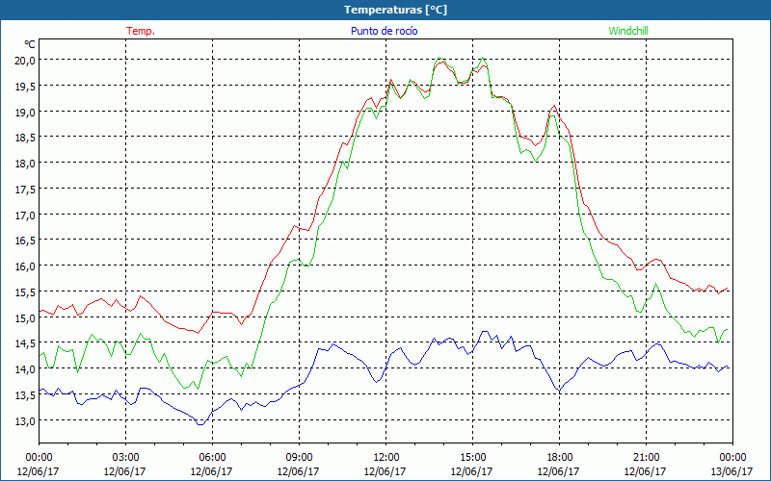The width and height of the screenshot is (771, 481).
Task: Click the 18,0 y-axis value
Action: click(25, 164)
